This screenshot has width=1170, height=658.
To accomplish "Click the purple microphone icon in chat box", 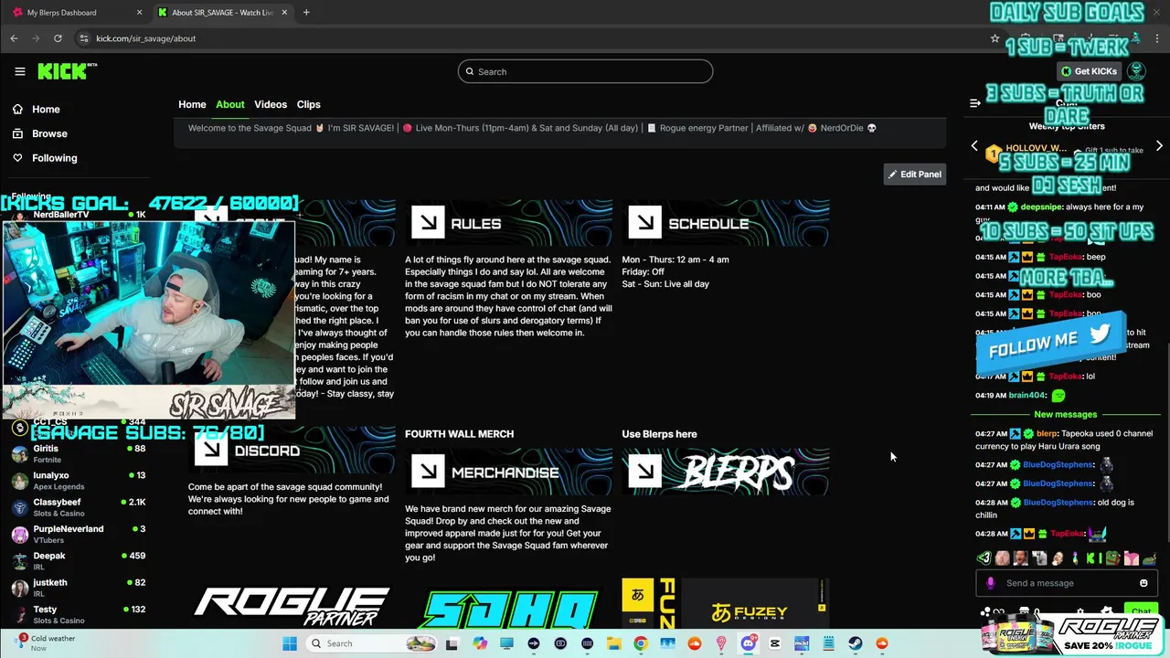I will coord(991,583).
